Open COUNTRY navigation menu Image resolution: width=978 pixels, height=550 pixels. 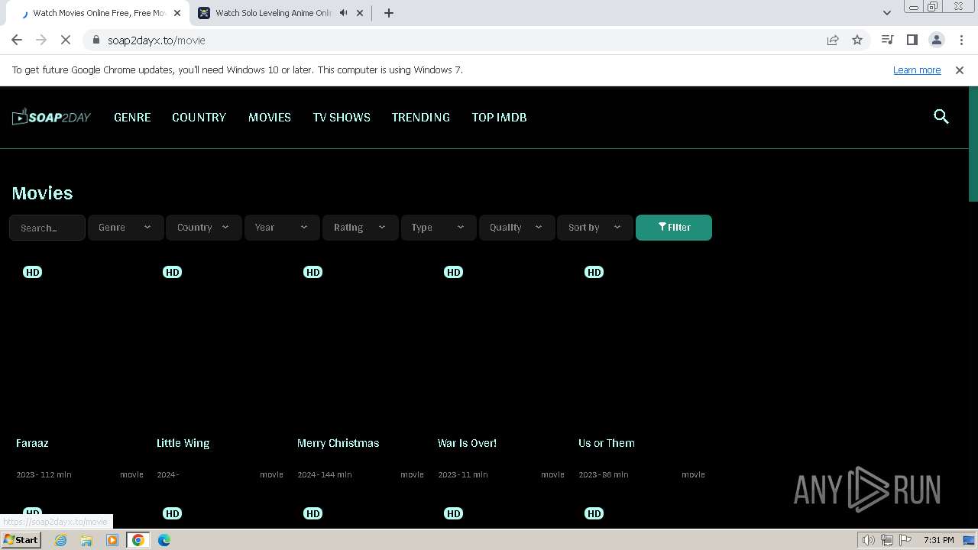point(199,117)
